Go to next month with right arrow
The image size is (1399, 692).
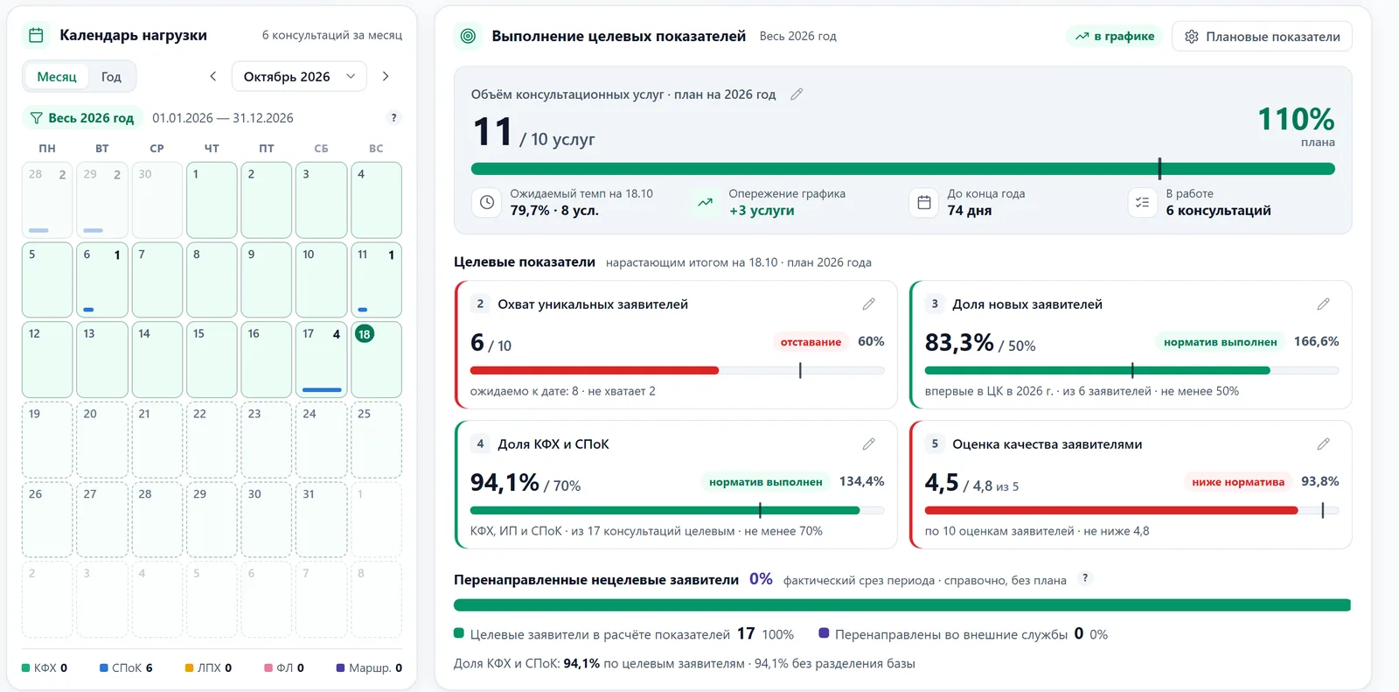point(386,76)
